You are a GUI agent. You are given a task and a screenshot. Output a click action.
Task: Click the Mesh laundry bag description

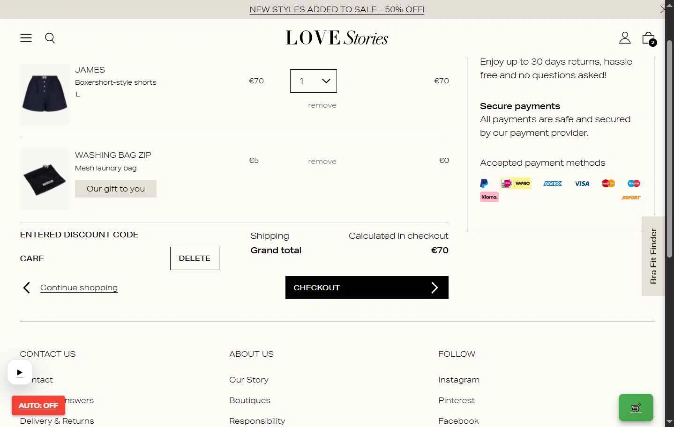pos(106,168)
